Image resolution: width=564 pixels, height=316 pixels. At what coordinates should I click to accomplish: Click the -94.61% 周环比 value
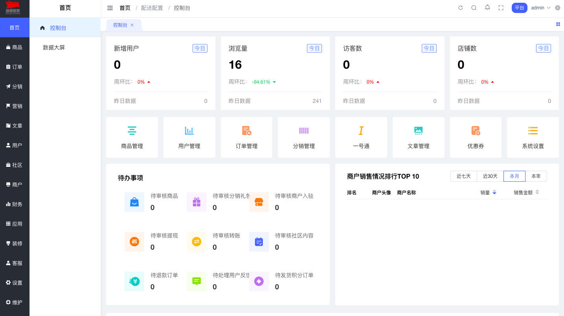point(261,82)
